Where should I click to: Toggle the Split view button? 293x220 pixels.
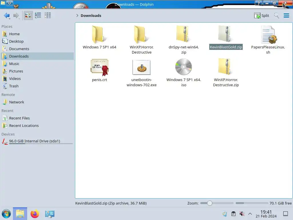[262, 15]
